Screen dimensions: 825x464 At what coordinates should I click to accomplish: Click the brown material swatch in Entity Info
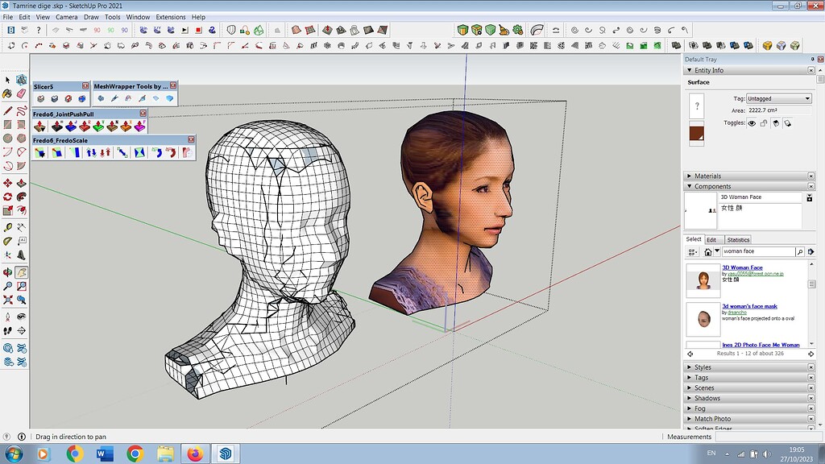697,130
